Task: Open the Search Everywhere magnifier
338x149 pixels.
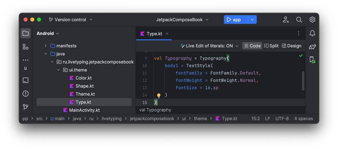Action: 299,20
